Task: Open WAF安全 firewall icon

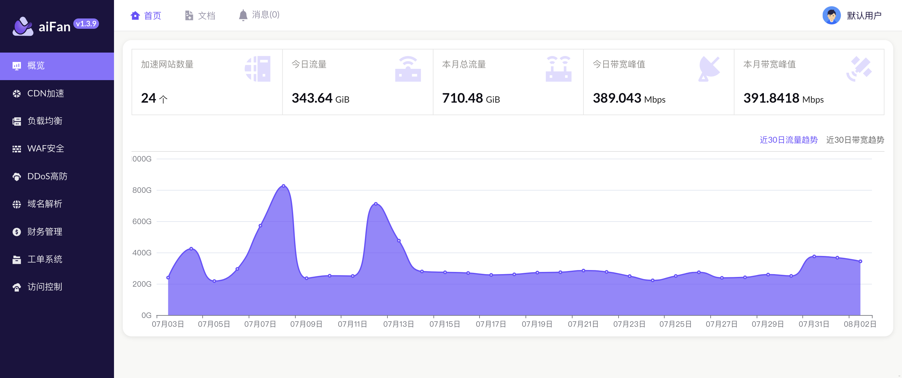Action: [17, 149]
